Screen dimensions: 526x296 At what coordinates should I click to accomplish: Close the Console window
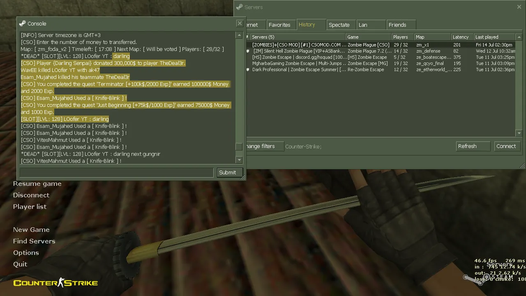pyautogui.click(x=240, y=23)
